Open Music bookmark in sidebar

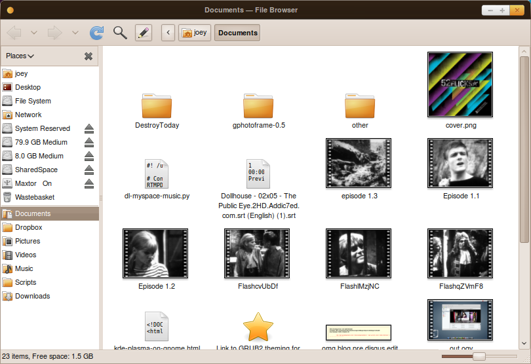[50, 268]
